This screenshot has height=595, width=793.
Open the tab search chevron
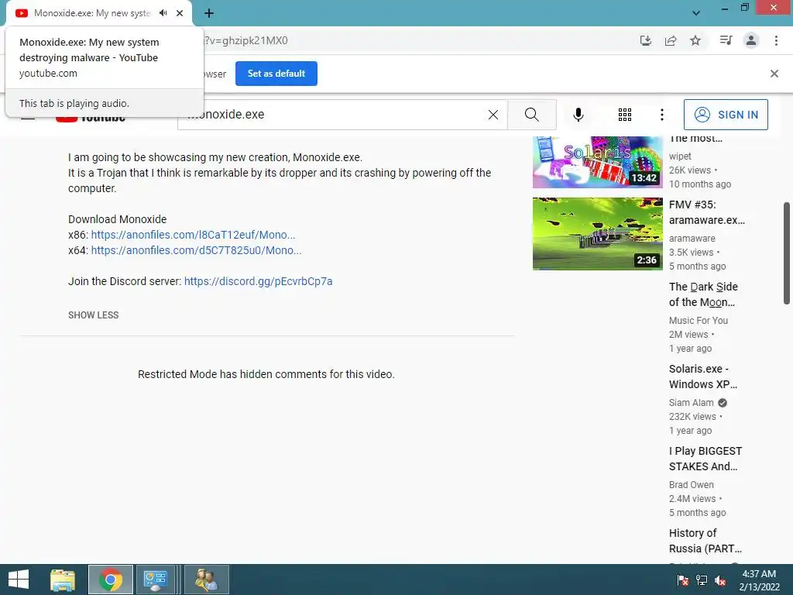pyautogui.click(x=696, y=13)
